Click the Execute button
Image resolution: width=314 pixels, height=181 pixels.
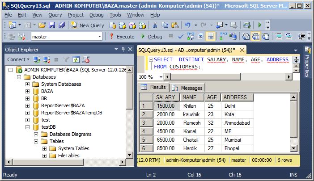coord(122,37)
